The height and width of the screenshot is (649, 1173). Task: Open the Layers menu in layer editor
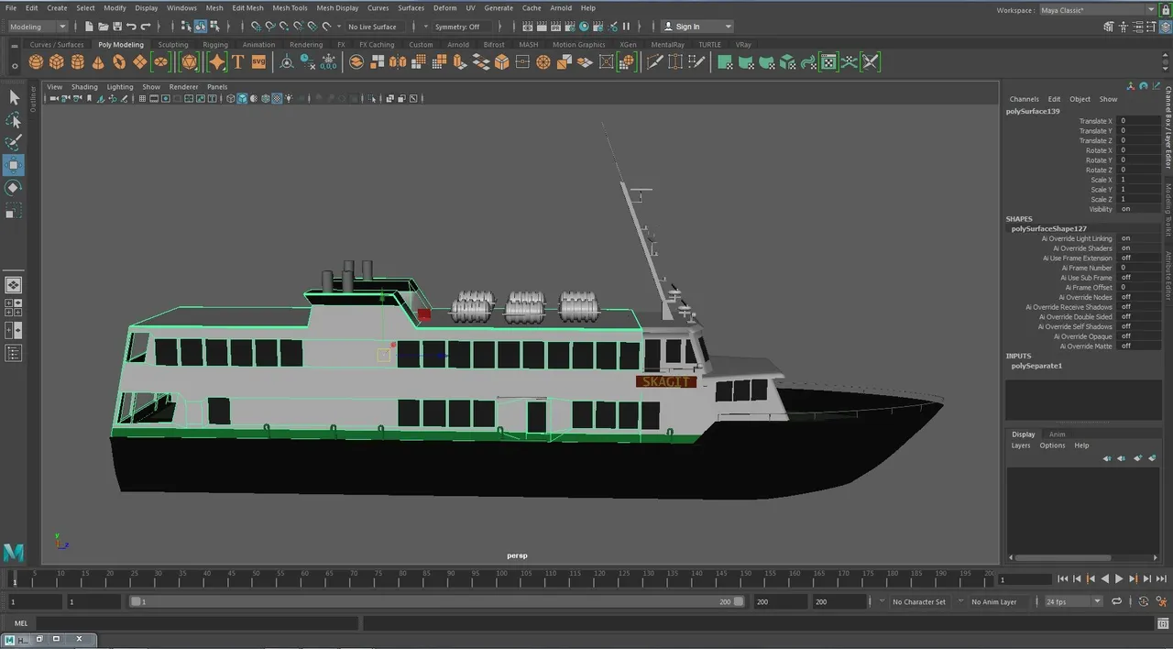(x=1020, y=445)
